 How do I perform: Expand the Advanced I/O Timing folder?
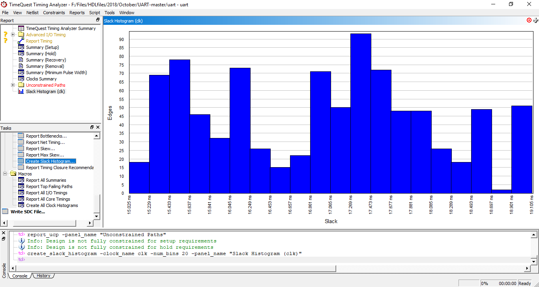coord(13,35)
